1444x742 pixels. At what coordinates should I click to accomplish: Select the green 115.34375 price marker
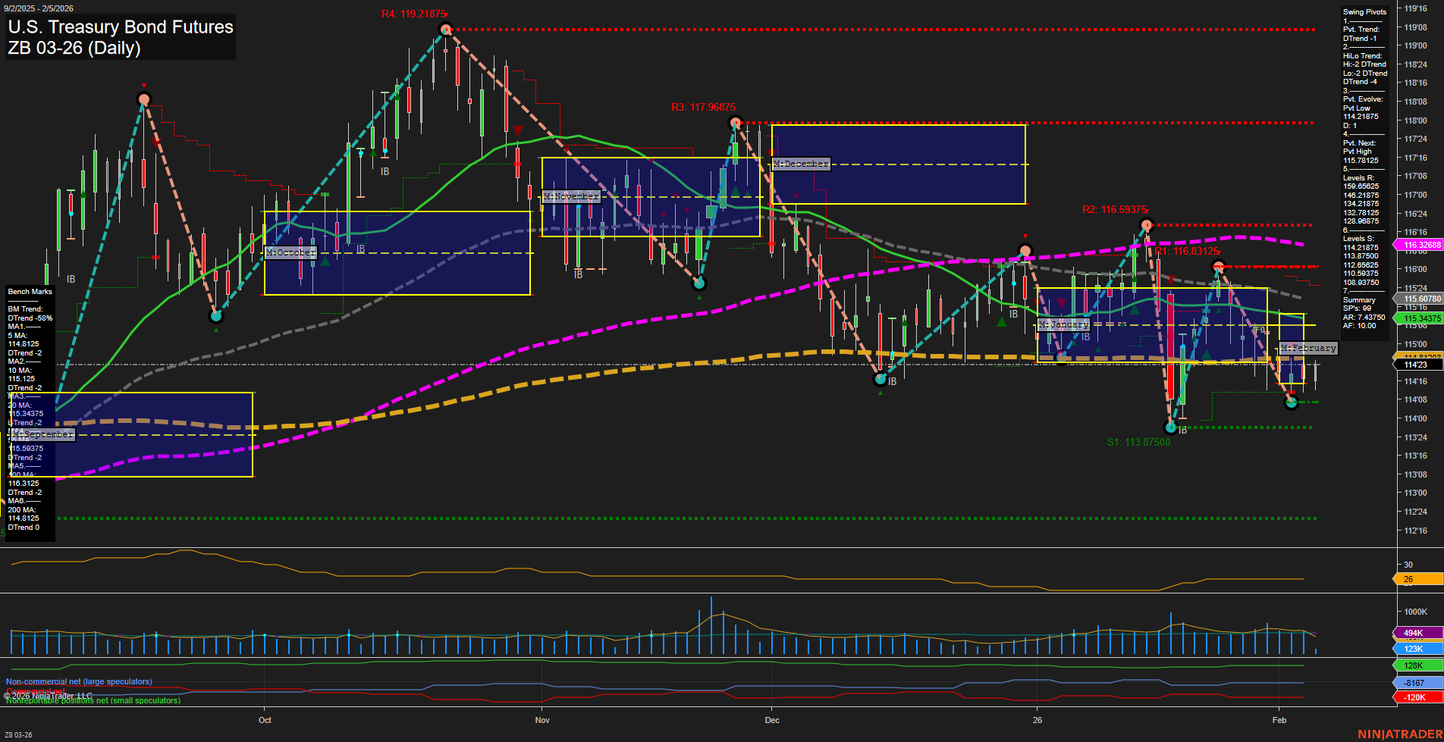pyautogui.click(x=1420, y=318)
